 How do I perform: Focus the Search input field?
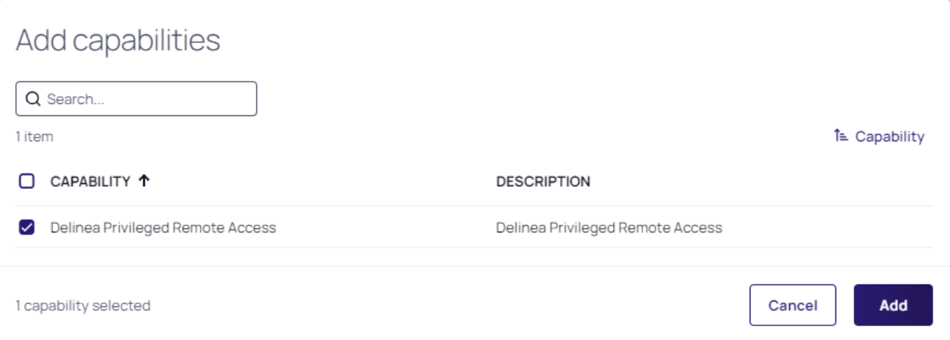[x=148, y=99]
